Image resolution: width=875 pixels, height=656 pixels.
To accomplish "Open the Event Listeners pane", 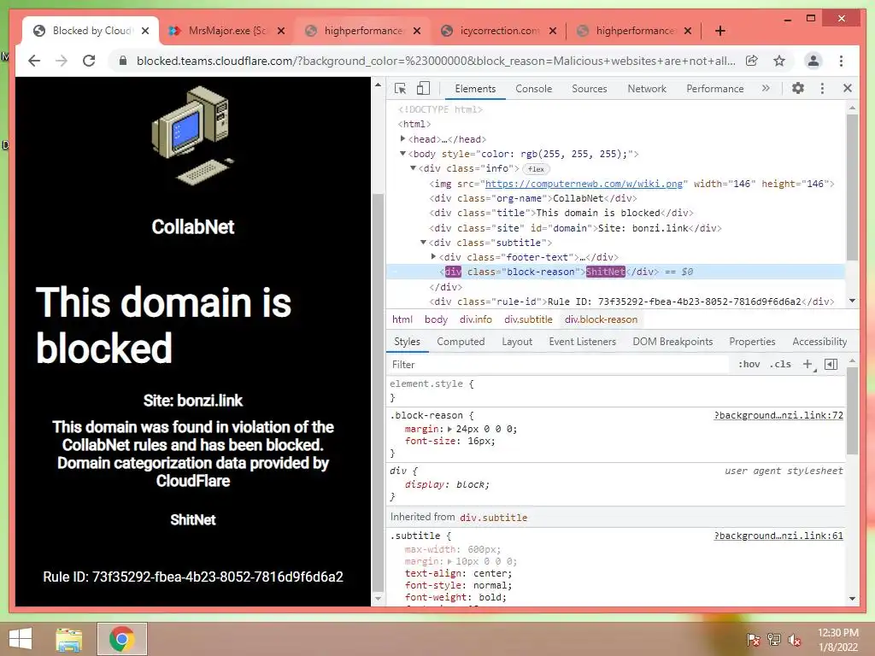I will tap(582, 342).
